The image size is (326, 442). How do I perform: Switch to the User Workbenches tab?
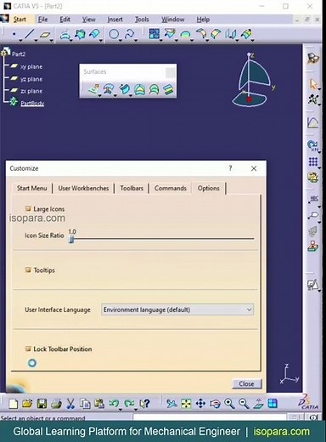click(83, 188)
